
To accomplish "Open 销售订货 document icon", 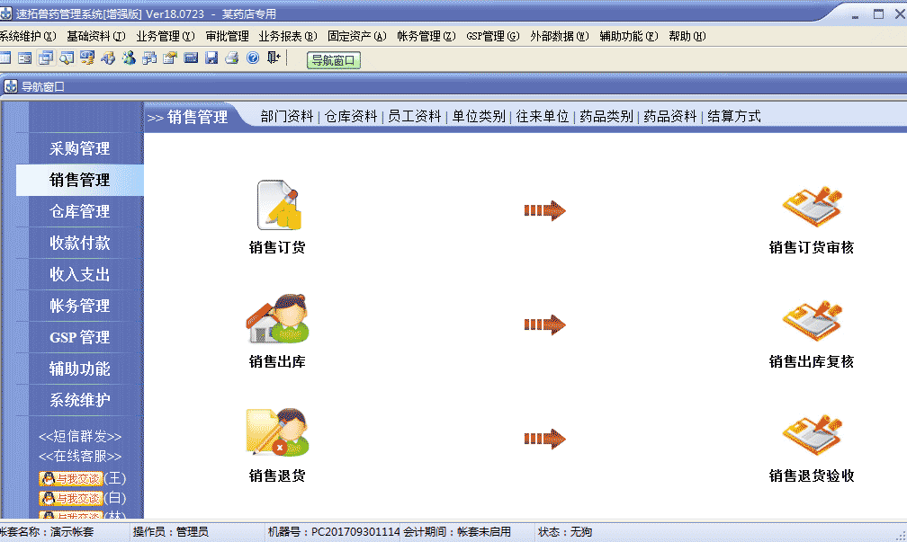I will pyautogui.click(x=279, y=205).
